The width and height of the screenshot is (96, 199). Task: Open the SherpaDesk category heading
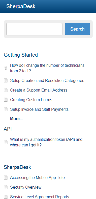pos(17,167)
